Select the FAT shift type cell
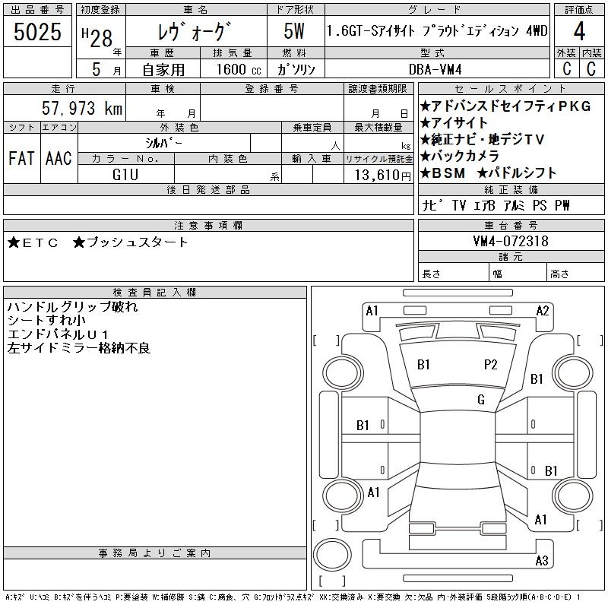 tap(21, 158)
